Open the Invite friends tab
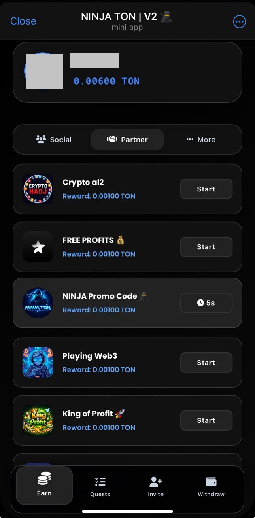The height and width of the screenshot is (518, 255). 155,486
